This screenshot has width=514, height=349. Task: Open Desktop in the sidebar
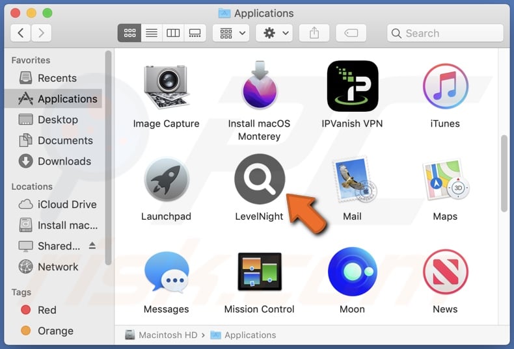[x=54, y=120]
